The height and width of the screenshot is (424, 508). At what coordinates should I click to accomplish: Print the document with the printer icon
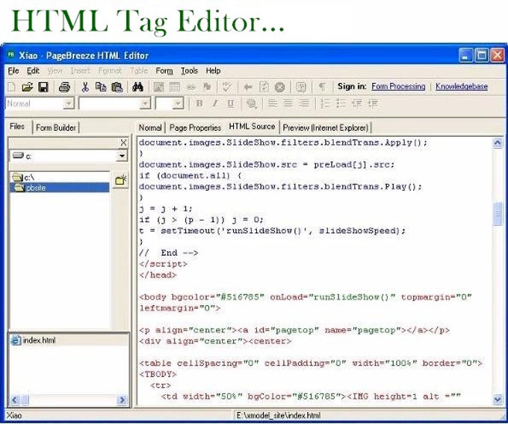click(64, 87)
